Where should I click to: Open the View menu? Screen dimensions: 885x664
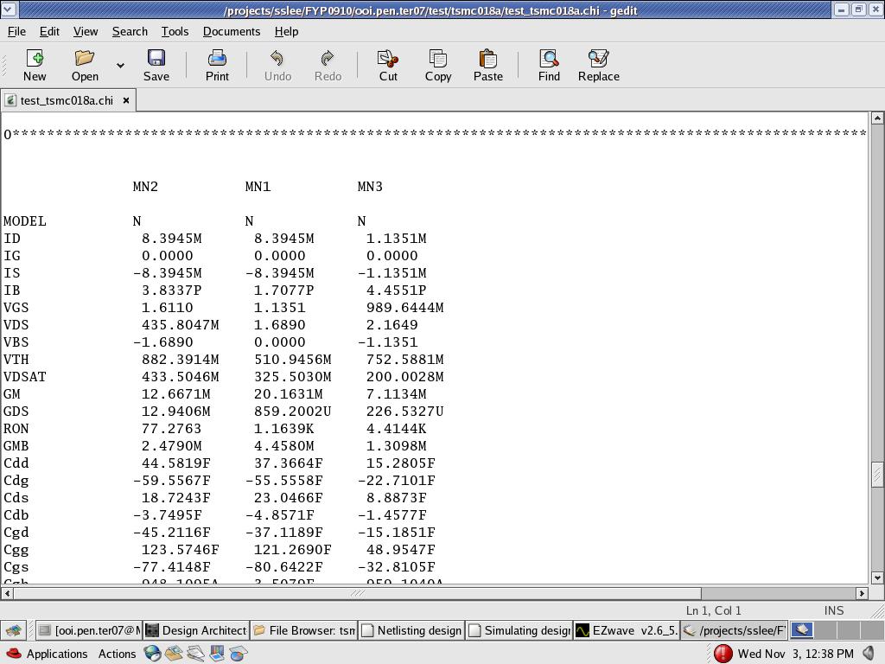click(86, 32)
